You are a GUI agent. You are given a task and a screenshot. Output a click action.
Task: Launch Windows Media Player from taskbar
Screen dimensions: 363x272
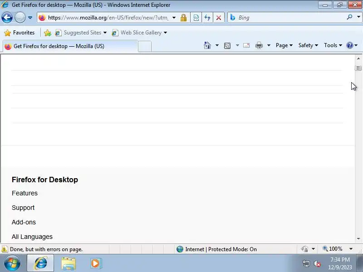point(96,263)
